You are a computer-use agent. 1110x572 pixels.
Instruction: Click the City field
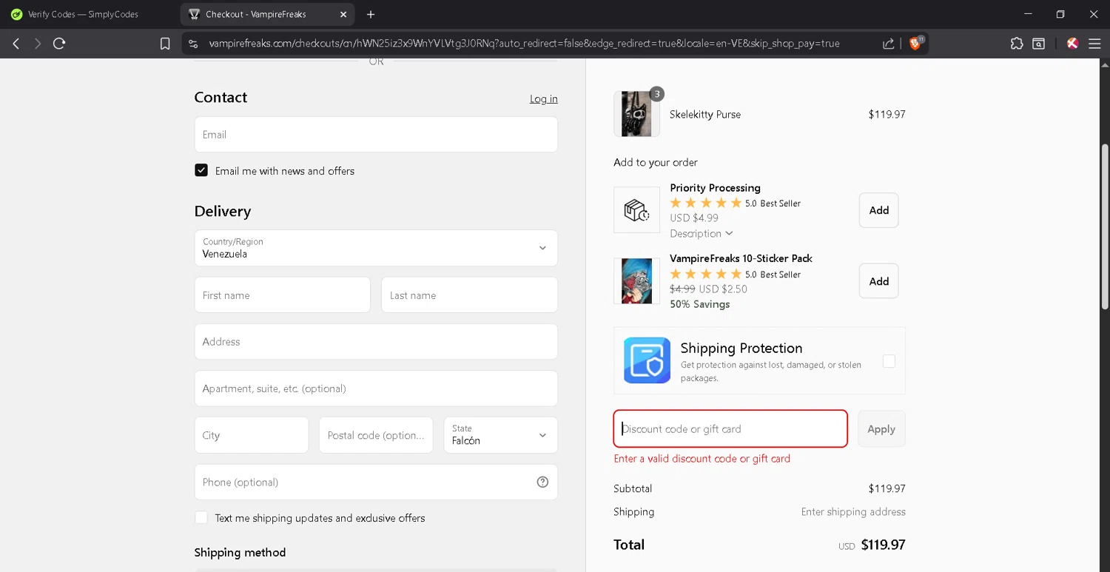point(252,435)
